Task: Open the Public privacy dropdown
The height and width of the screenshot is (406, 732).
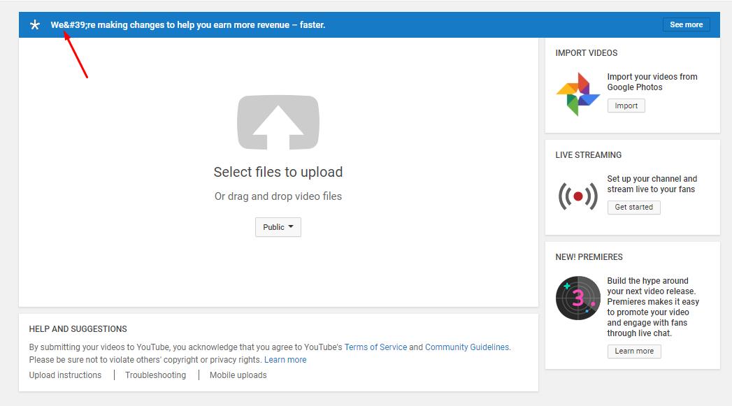Action: [278, 227]
